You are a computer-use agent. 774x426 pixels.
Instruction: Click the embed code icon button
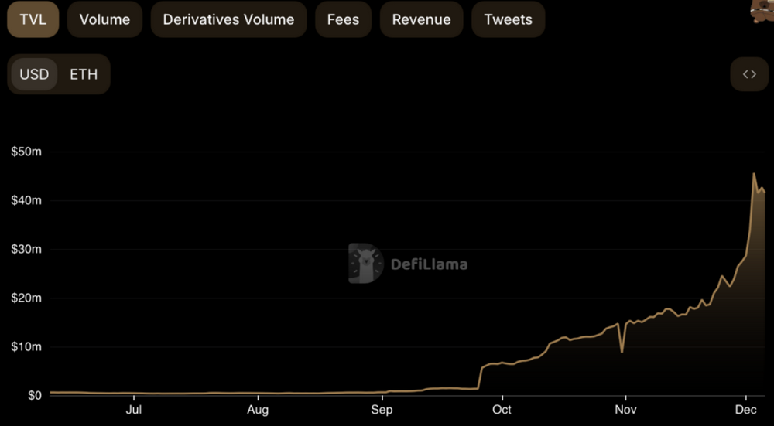[x=749, y=74]
